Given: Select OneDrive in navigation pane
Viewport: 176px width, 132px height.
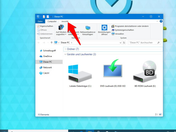Looking at the screenshot, I should 46,56.
